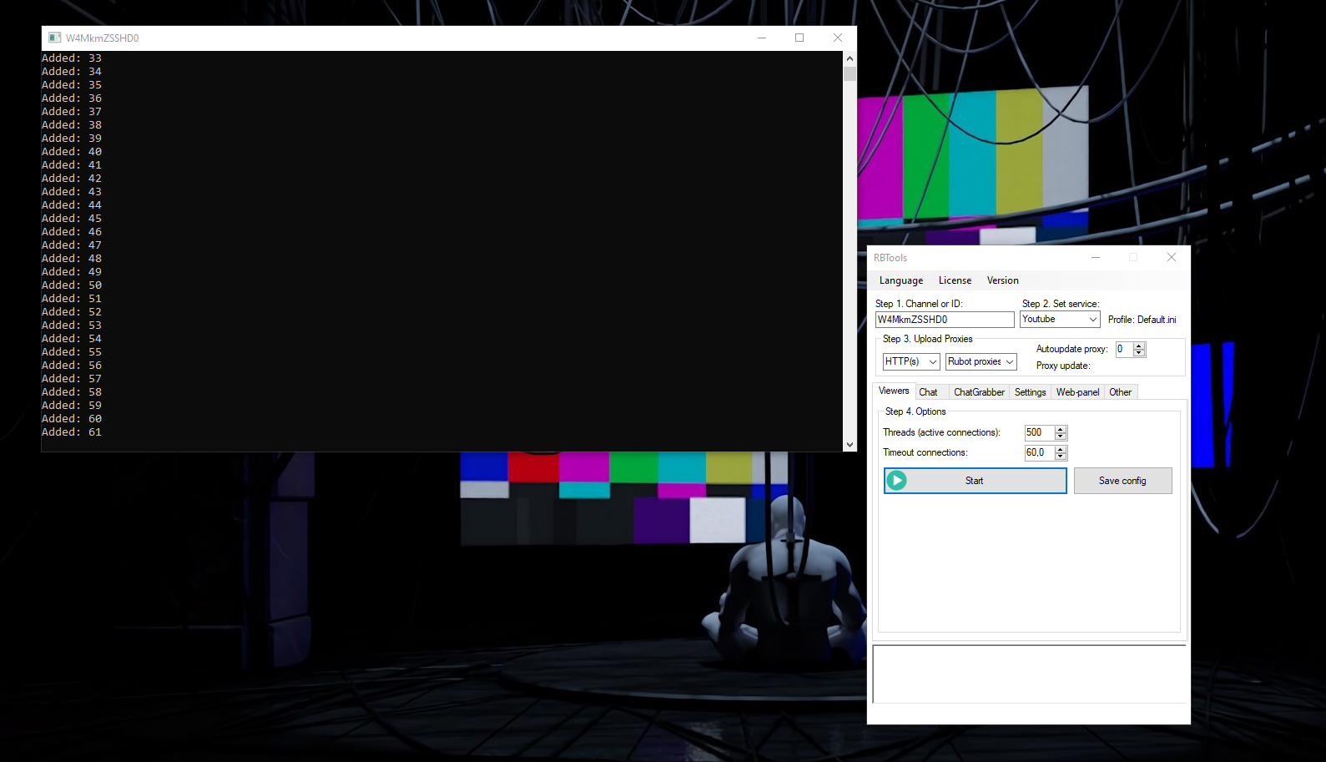
Task: Increase Autoupdate proxy with up arrow
Action: (x=1139, y=346)
